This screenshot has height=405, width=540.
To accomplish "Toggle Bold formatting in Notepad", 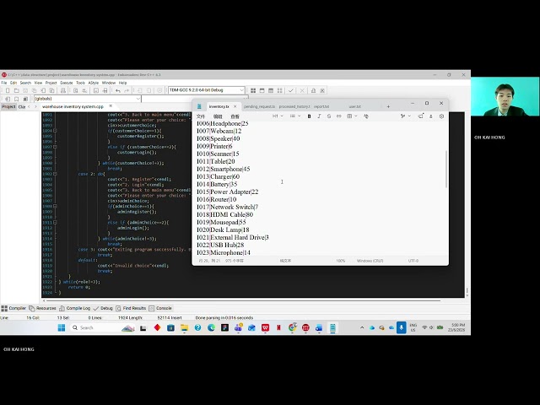I will (310, 116).
